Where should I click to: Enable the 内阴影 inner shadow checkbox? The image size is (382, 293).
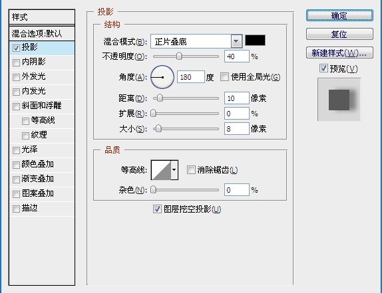click(x=16, y=62)
